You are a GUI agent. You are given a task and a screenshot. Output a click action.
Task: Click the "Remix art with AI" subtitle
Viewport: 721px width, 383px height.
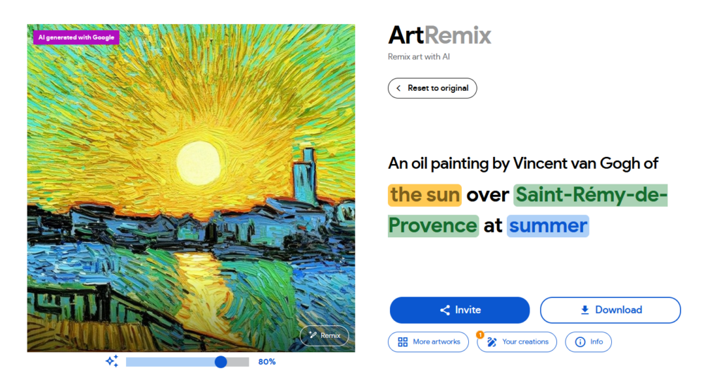click(419, 56)
